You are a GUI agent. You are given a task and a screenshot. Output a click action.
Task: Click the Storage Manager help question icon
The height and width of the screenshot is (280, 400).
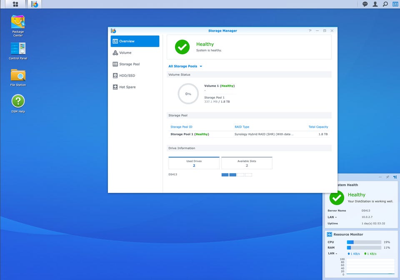(310, 30)
